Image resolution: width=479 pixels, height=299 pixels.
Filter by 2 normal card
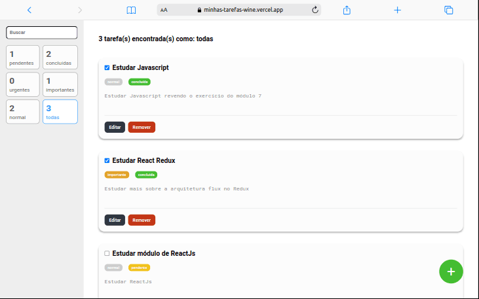pyautogui.click(x=23, y=112)
